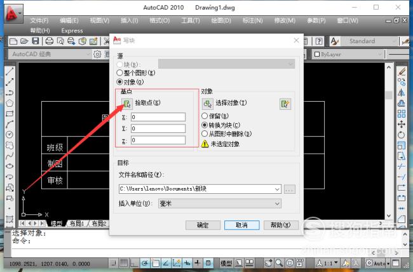413x272 pixels.
Task: Click the 帮助(H) dialog button
Action: coord(281,225)
